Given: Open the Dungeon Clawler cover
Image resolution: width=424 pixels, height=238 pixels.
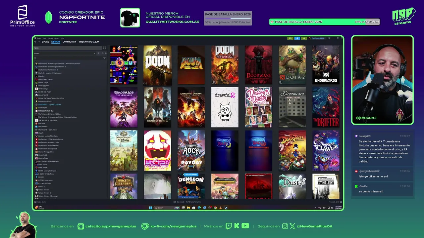Looking at the screenshot, I should click(326, 151).
